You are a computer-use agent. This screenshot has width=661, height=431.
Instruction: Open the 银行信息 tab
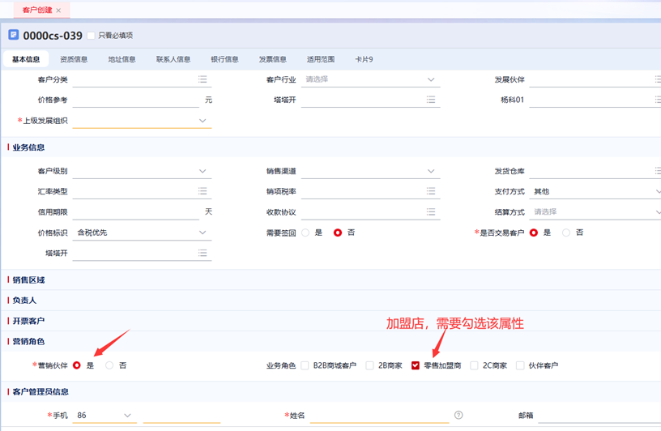[224, 59]
